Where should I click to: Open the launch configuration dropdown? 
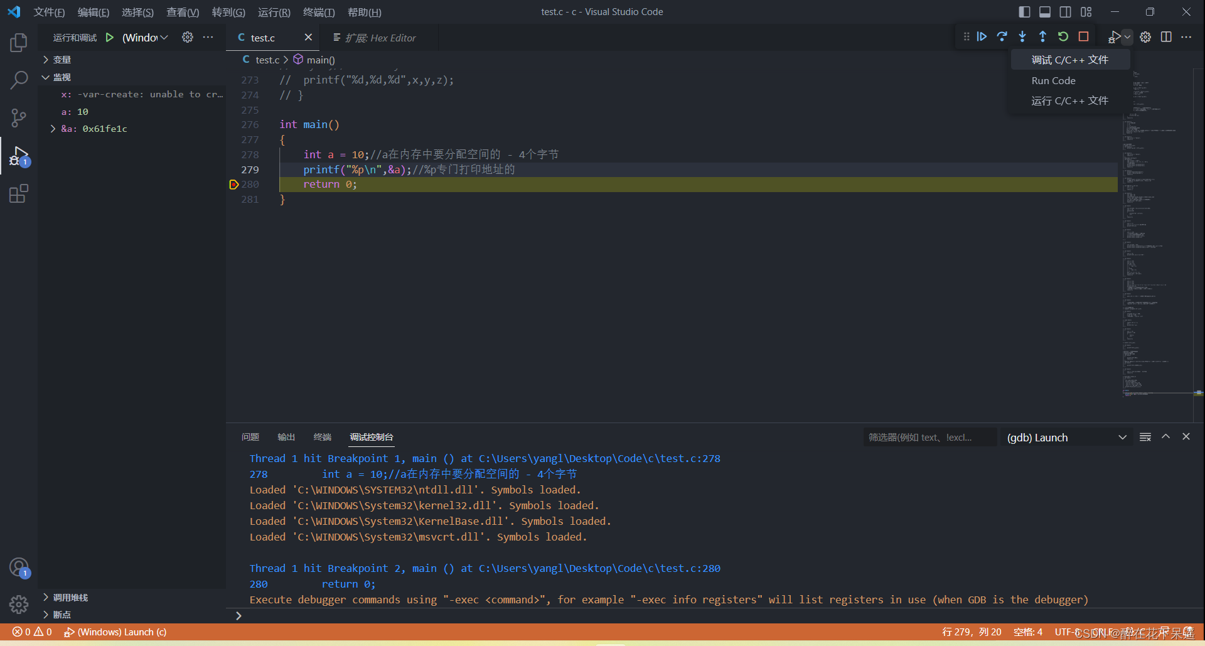(x=145, y=38)
